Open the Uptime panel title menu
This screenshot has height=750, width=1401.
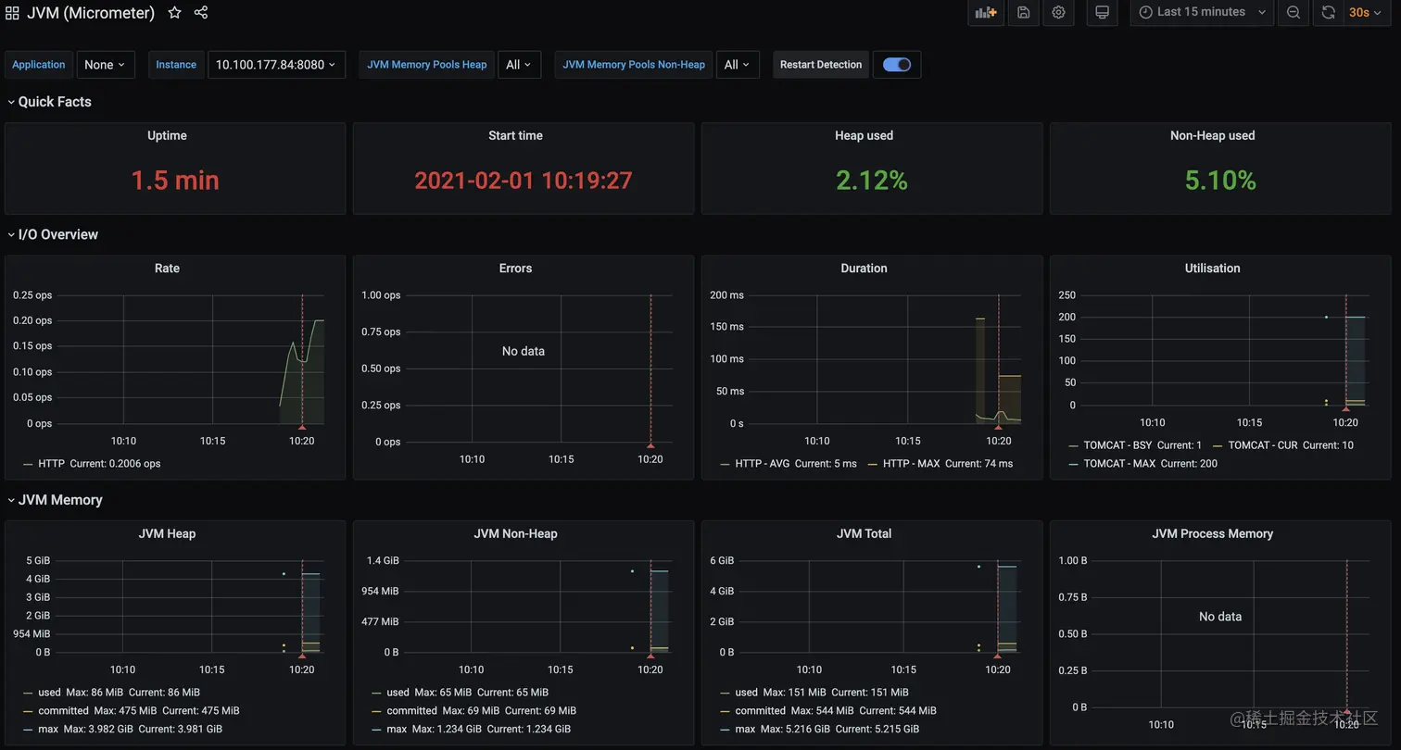click(167, 135)
